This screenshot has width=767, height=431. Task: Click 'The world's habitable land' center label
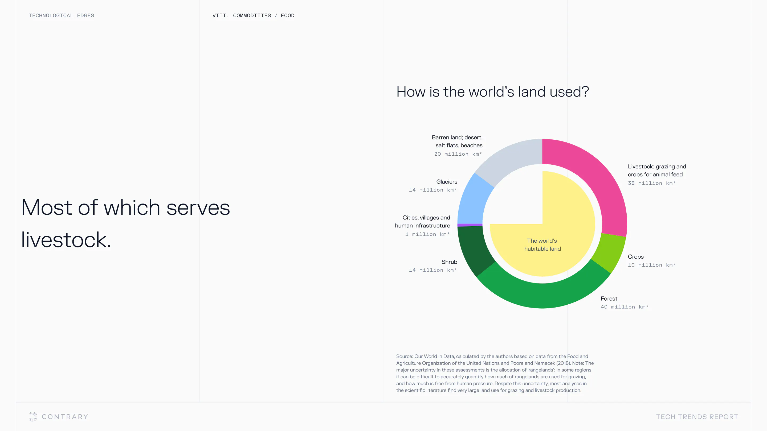[x=542, y=244]
